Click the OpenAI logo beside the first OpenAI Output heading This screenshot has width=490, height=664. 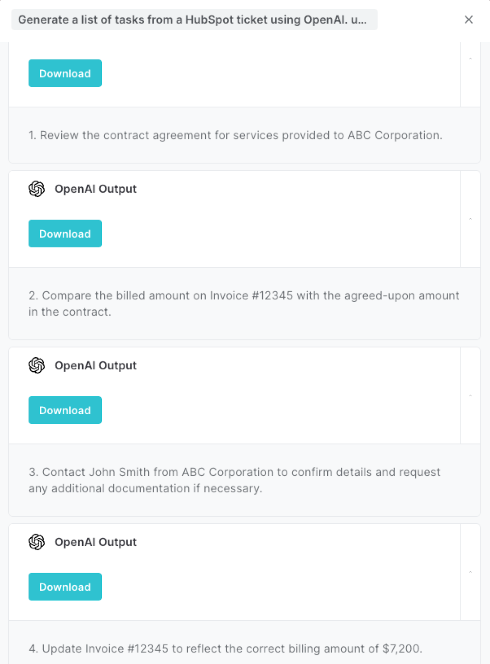click(37, 189)
